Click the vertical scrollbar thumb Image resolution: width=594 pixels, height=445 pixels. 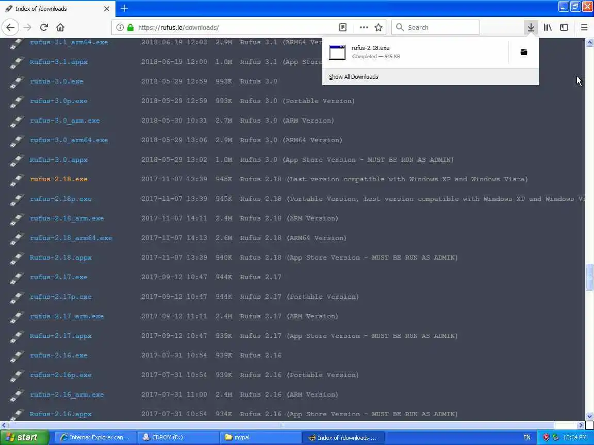(589, 278)
